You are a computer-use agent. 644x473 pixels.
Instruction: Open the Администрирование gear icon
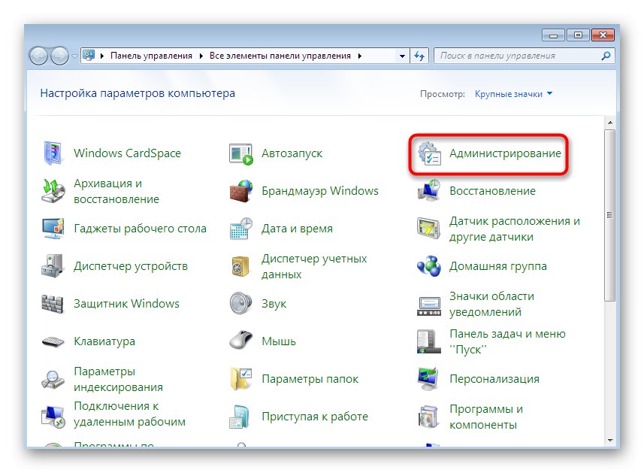429,153
